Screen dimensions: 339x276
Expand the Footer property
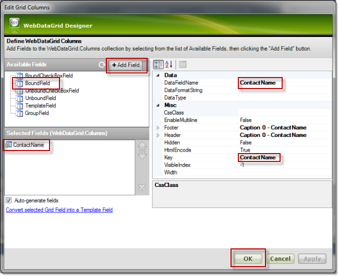tap(158, 128)
